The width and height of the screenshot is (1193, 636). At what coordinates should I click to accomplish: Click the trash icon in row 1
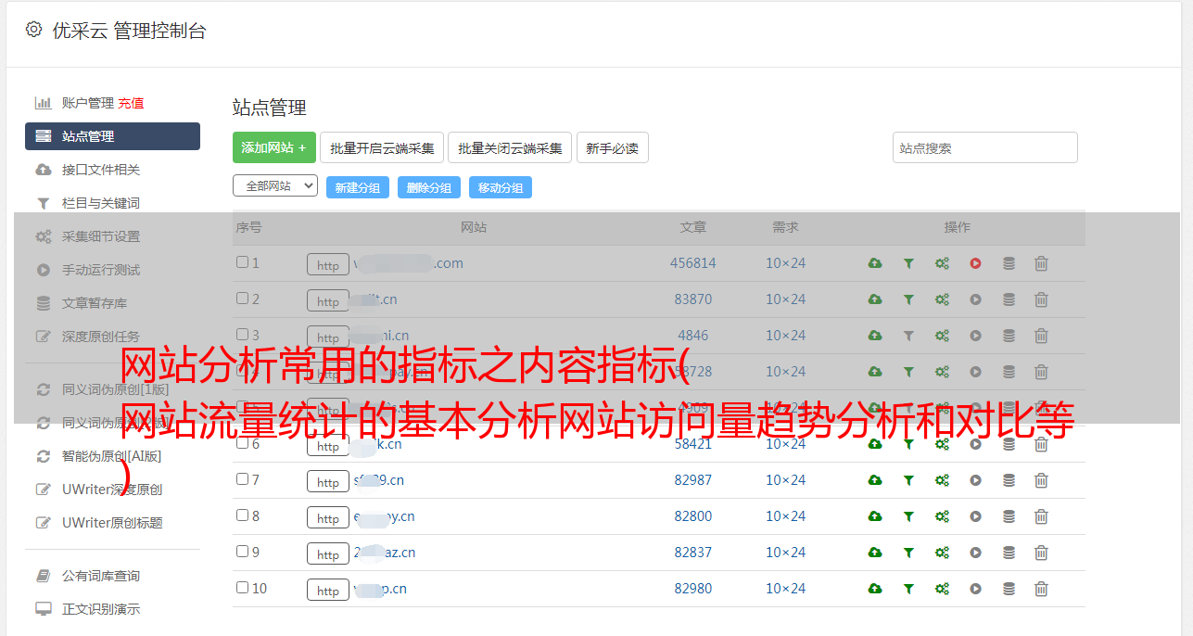pos(1041,263)
